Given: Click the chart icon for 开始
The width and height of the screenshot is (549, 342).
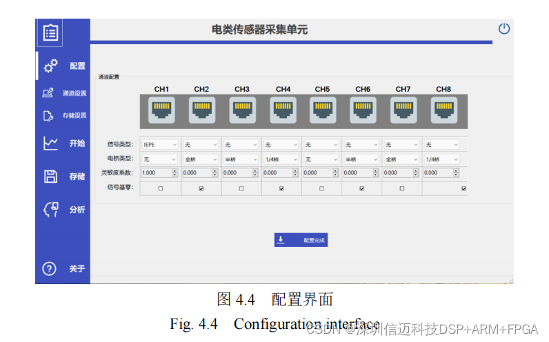Looking at the screenshot, I should (x=50, y=143).
